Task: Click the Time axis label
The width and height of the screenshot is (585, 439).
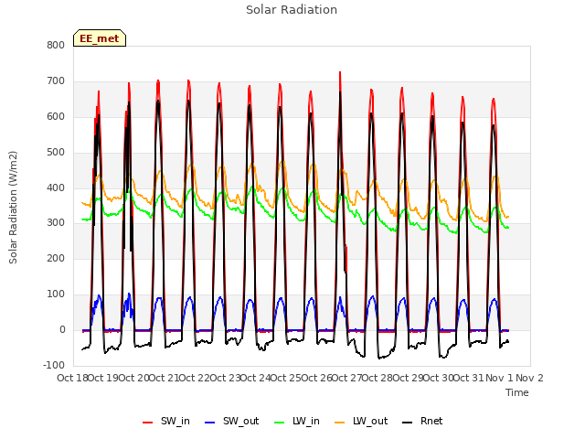Action: 517,392
